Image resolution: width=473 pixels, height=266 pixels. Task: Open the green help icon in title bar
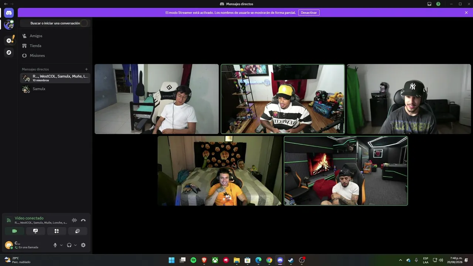tap(438, 4)
